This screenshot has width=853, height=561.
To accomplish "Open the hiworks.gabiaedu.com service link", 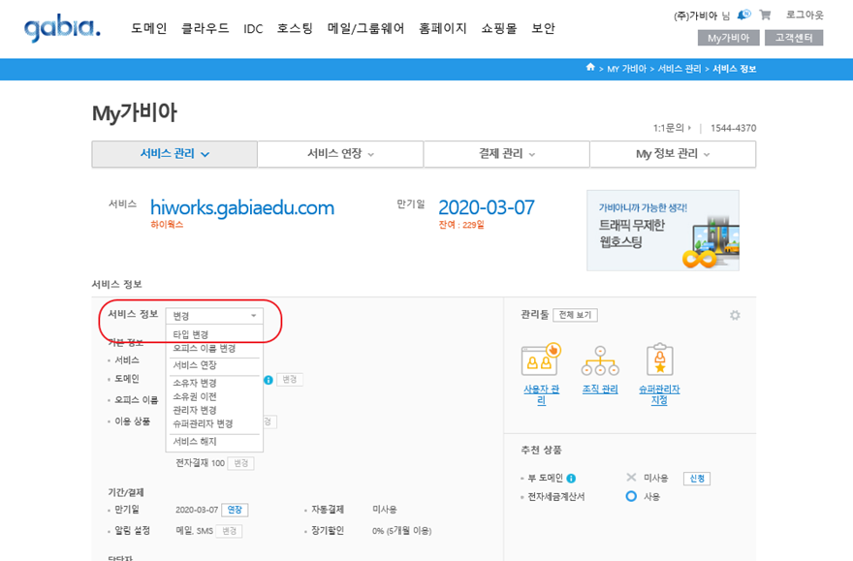I will coord(242,207).
